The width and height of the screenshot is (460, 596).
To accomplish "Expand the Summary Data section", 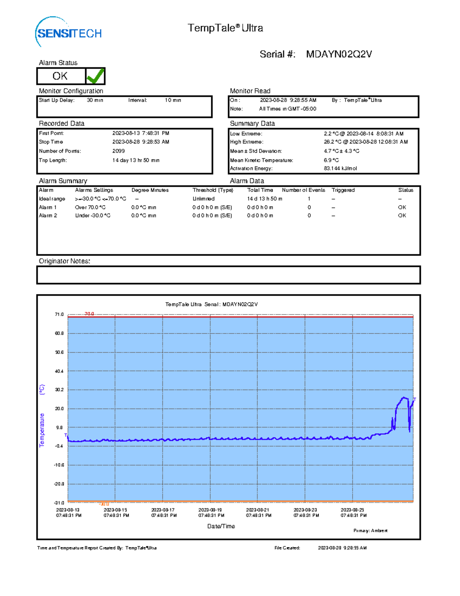I will (x=252, y=124).
